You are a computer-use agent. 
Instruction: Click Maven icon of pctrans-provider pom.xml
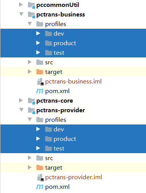click(x=40, y=187)
